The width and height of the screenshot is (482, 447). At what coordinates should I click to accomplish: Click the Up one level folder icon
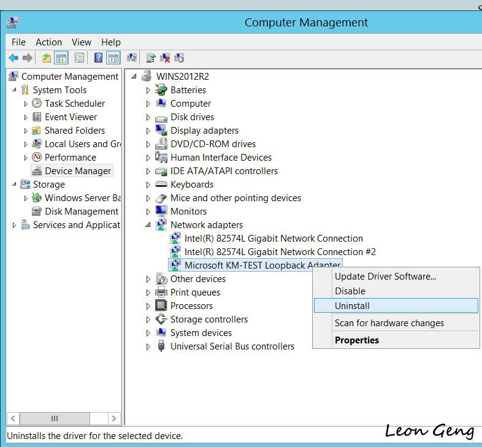coord(47,58)
